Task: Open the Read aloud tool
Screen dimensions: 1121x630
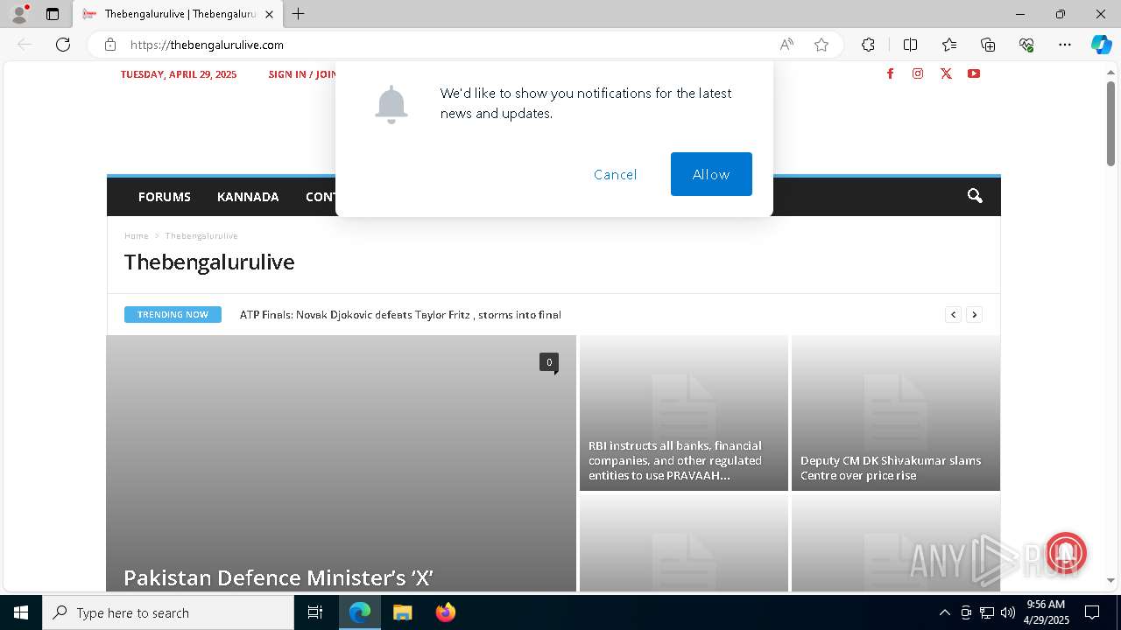Action: pyautogui.click(x=786, y=45)
